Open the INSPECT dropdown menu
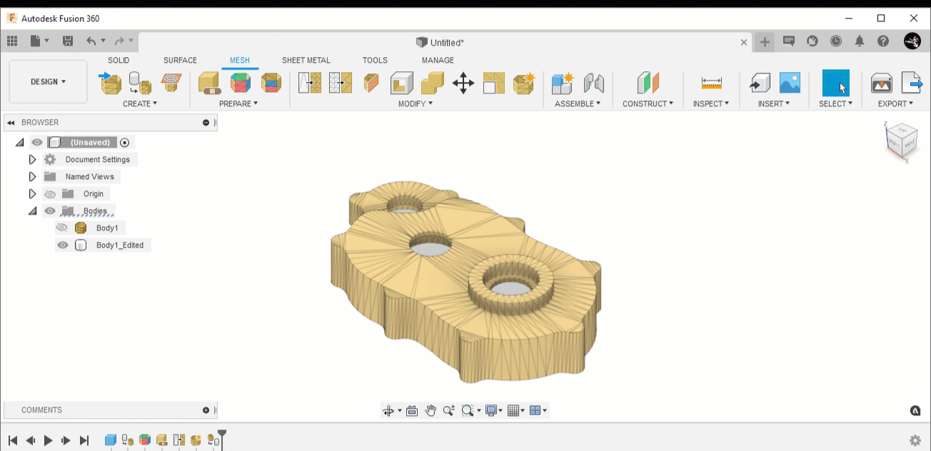This screenshot has height=451, width=931. point(711,104)
